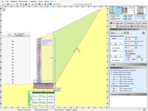
Task: Open a file with the folder icon
Action: point(5,4)
